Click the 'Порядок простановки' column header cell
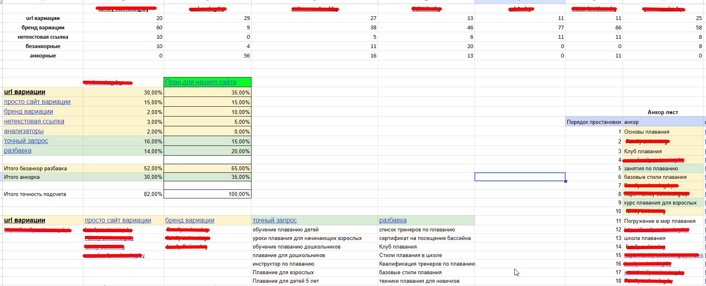Screen dimensions: 706x286 [x=594, y=122]
